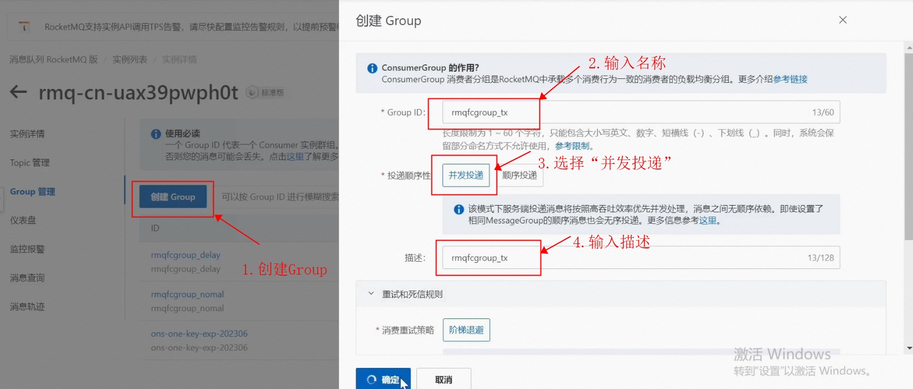Open the ons-one-key-exp-202306 group link
The height and width of the screenshot is (389, 913).
(x=199, y=334)
